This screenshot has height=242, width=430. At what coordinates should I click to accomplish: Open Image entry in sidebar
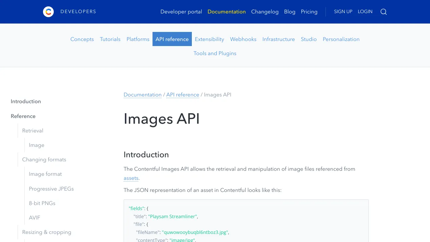(x=37, y=145)
